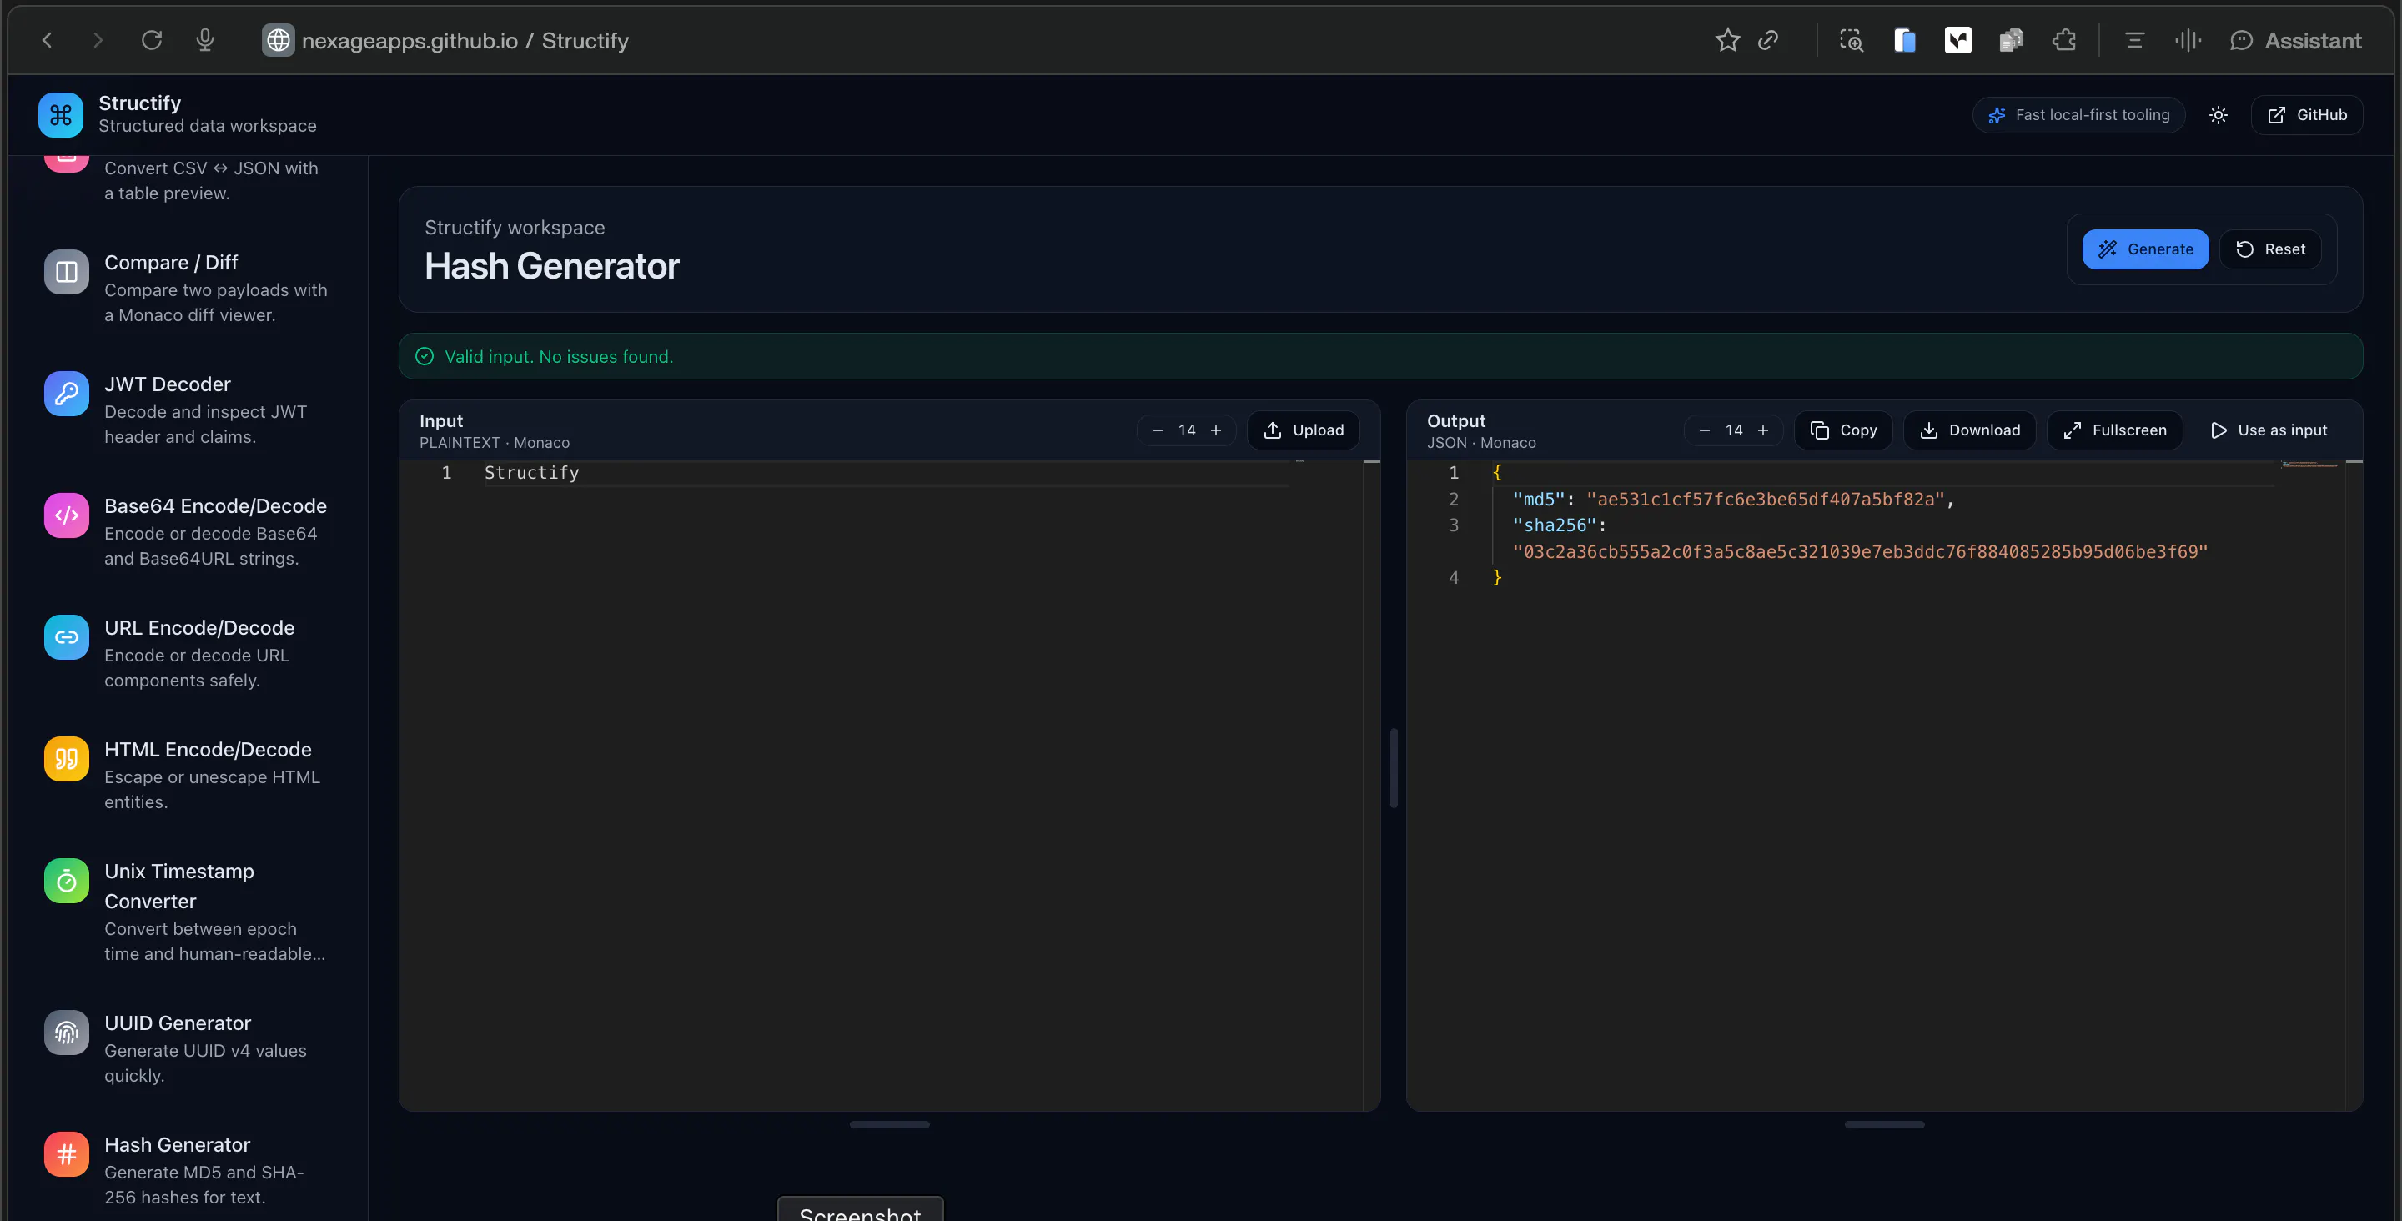The width and height of the screenshot is (2402, 1221).
Task: Click the Generate button
Action: coord(2144,249)
